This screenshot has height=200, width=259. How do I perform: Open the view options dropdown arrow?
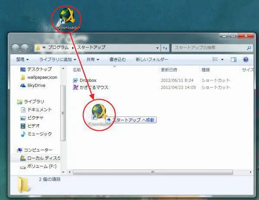[x=222, y=59]
